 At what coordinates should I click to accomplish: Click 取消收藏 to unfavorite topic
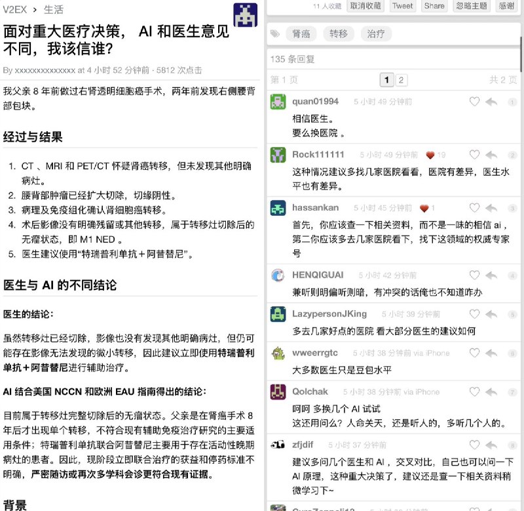pos(365,6)
